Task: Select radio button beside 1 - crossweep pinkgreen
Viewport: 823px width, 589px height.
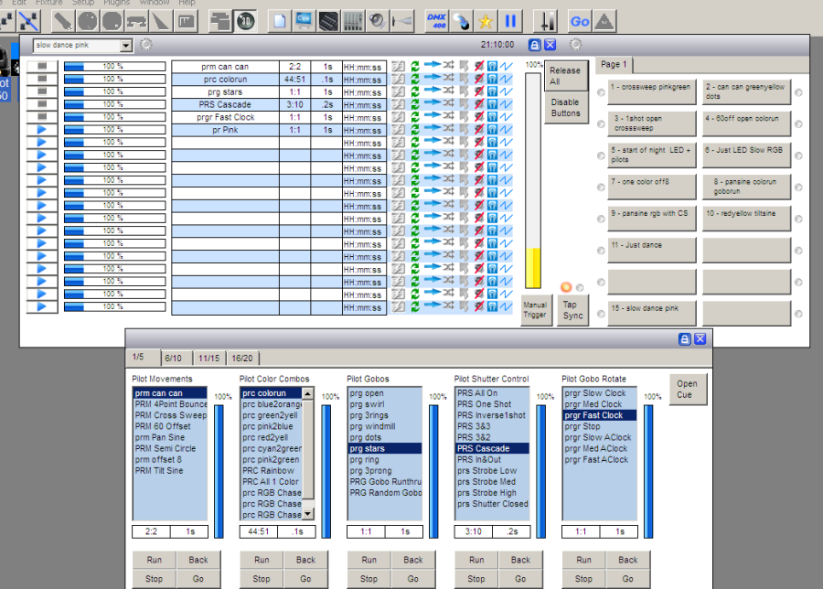Action: point(601,92)
